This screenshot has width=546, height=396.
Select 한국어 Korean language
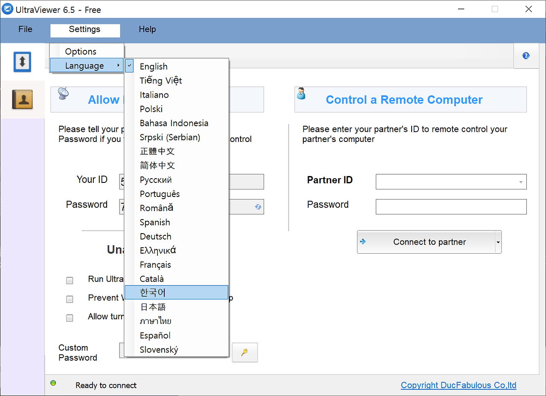[177, 292]
